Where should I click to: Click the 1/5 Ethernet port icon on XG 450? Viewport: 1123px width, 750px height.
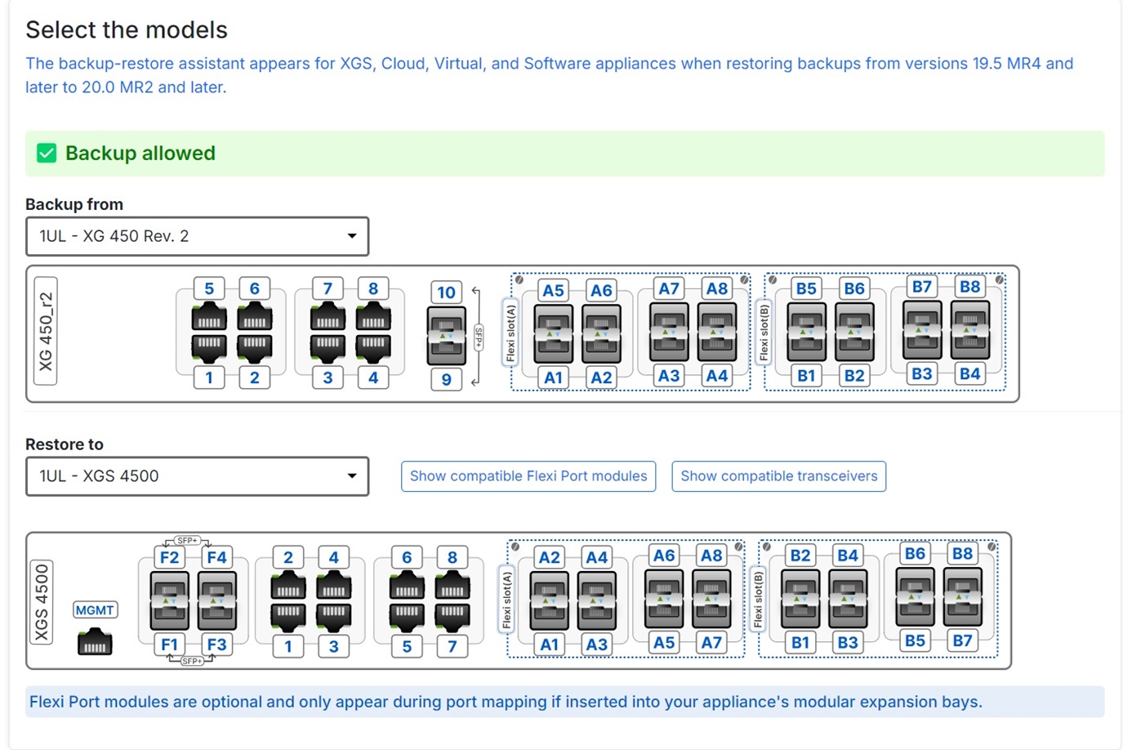[209, 333]
